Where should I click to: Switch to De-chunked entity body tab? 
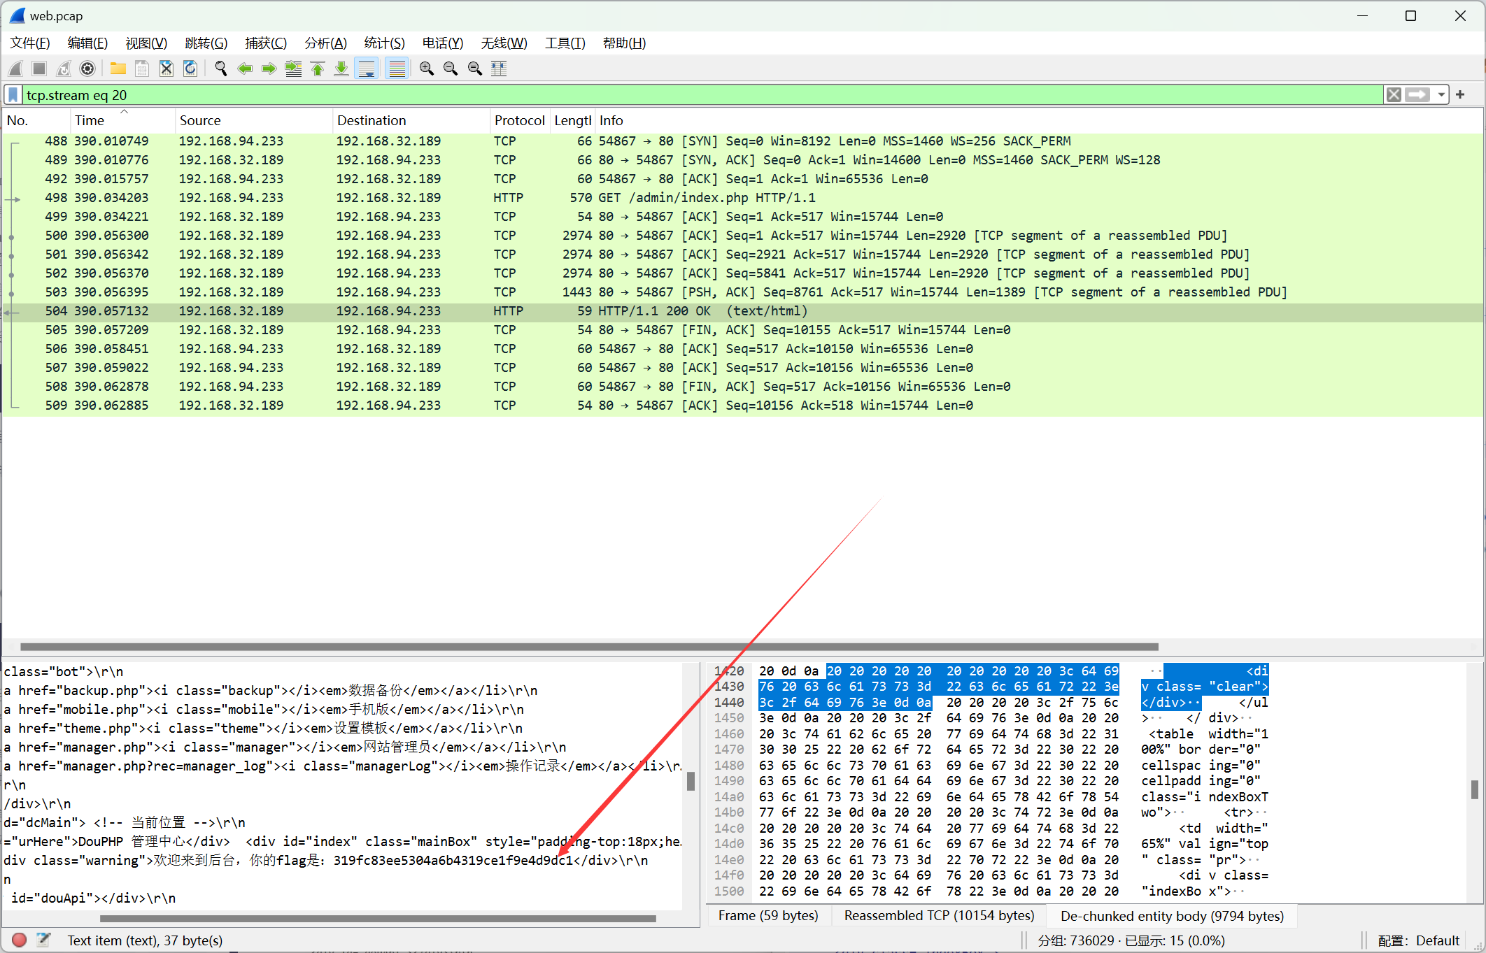[x=1173, y=916]
